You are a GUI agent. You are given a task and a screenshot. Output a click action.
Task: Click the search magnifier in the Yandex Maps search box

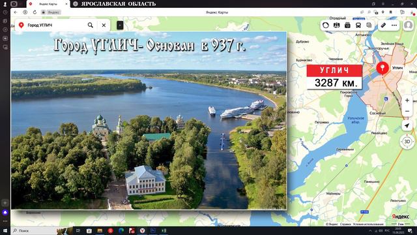91,25
